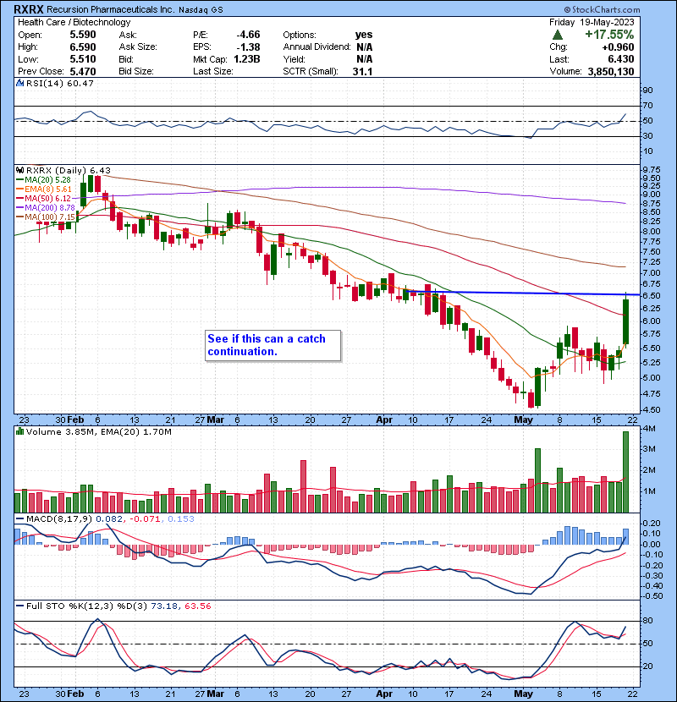Image resolution: width=677 pixels, height=702 pixels.
Task: Click the tall green candle on May 19
Action: (x=625, y=321)
